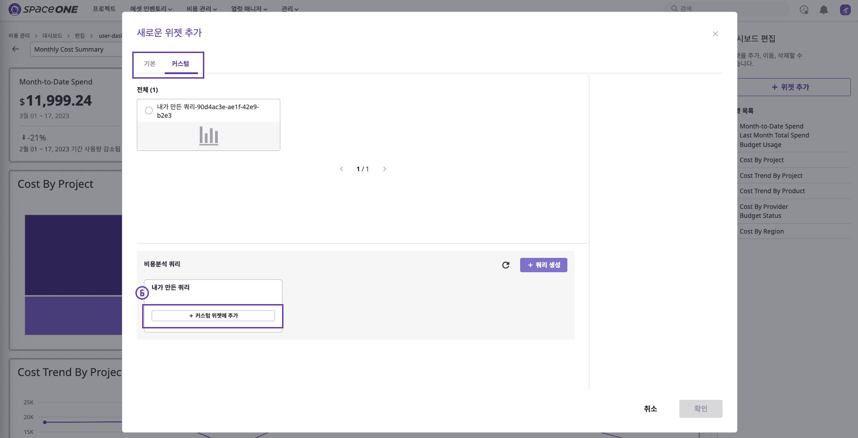The width and height of the screenshot is (858, 438).
Task: Click 대시보드 breadcrumb link
Action: point(52,35)
